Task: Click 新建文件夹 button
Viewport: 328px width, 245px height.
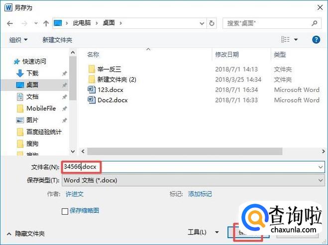Action: tap(57, 40)
